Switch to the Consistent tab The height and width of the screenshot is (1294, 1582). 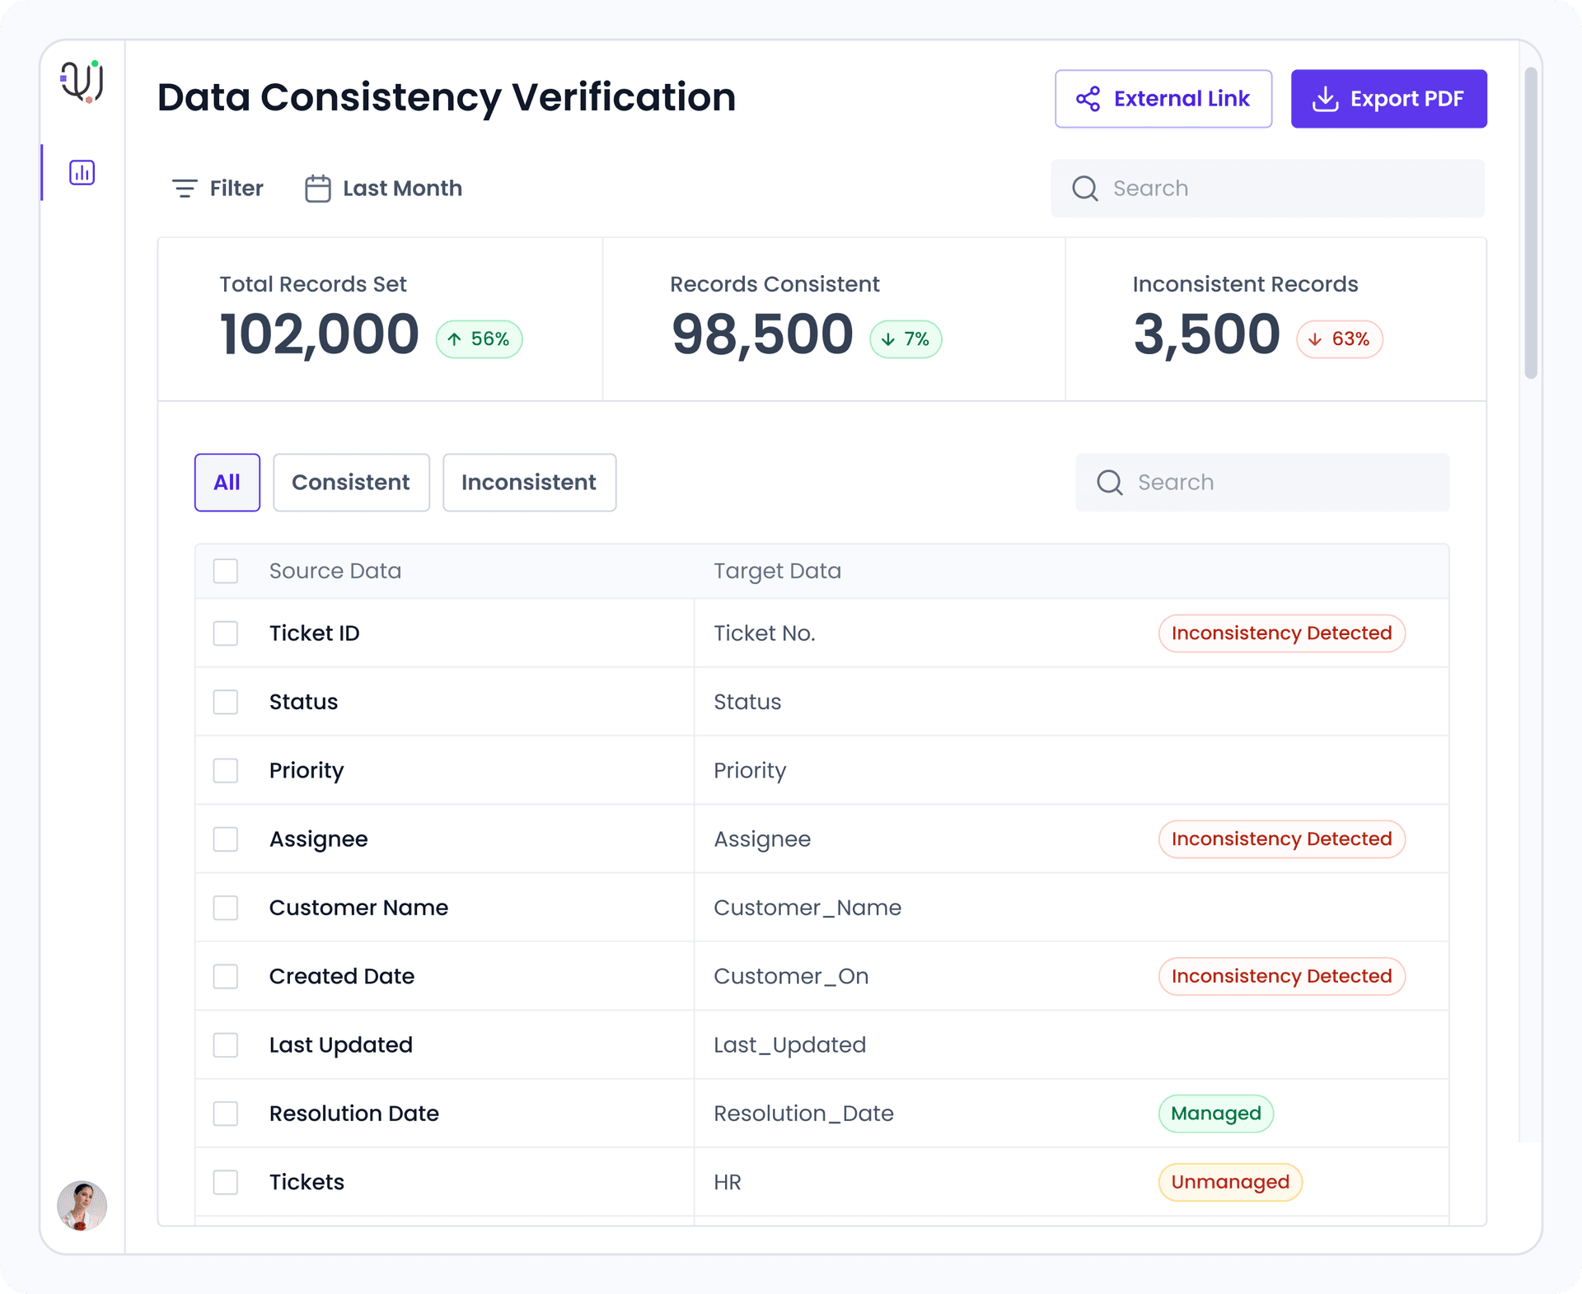(350, 482)
